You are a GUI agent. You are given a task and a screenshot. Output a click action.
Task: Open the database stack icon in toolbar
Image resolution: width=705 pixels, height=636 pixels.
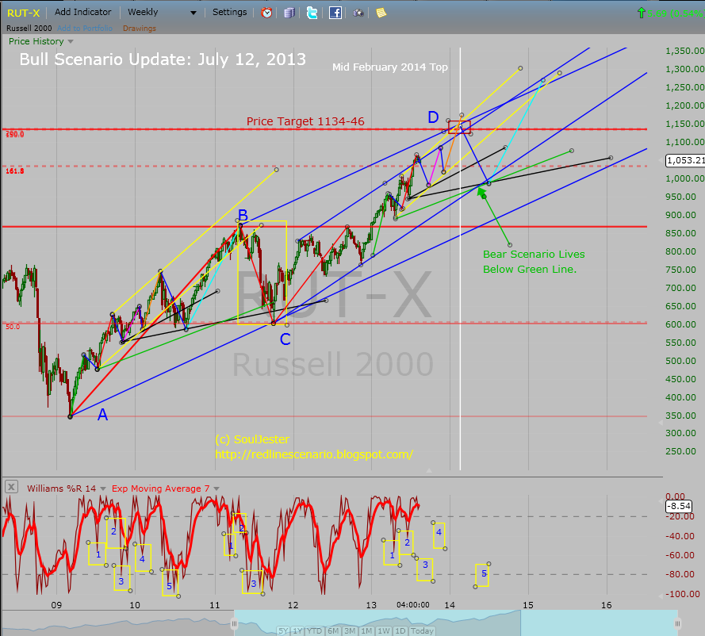[x=289, y=13]
